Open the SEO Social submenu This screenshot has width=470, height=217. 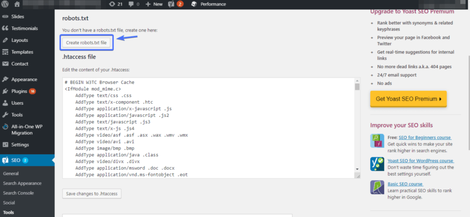click(x=9, y=203)
